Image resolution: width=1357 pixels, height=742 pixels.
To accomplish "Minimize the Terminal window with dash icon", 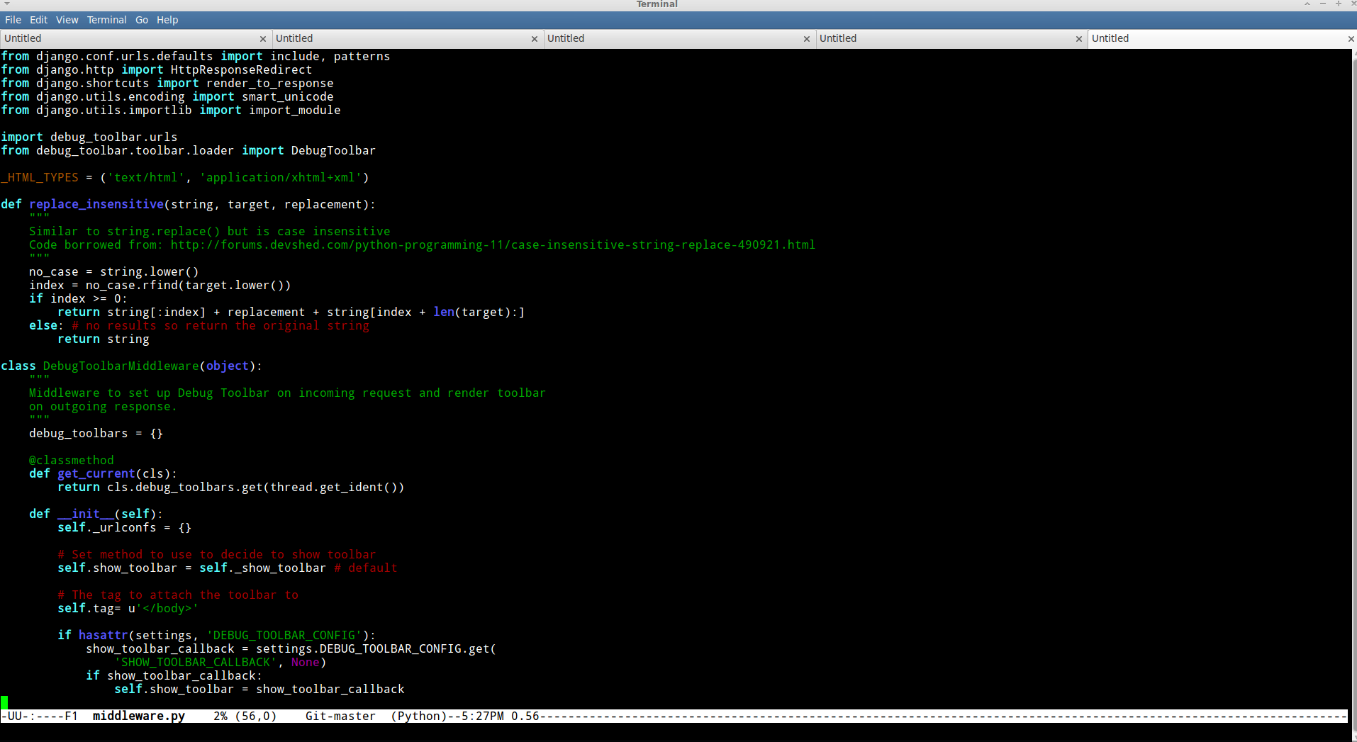I will click(1322, 4).
